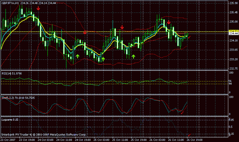Click the 25 Oct 11:00 time label
Image resolution: width=239 pixels, height=142 pixels.
coord(120,140)
